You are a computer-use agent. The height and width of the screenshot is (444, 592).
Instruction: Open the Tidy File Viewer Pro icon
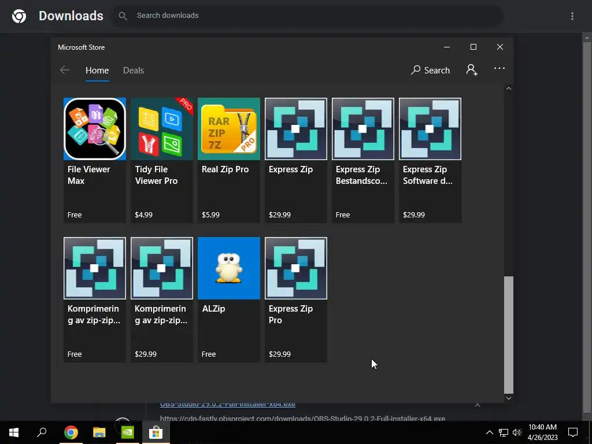coord(162,129)
